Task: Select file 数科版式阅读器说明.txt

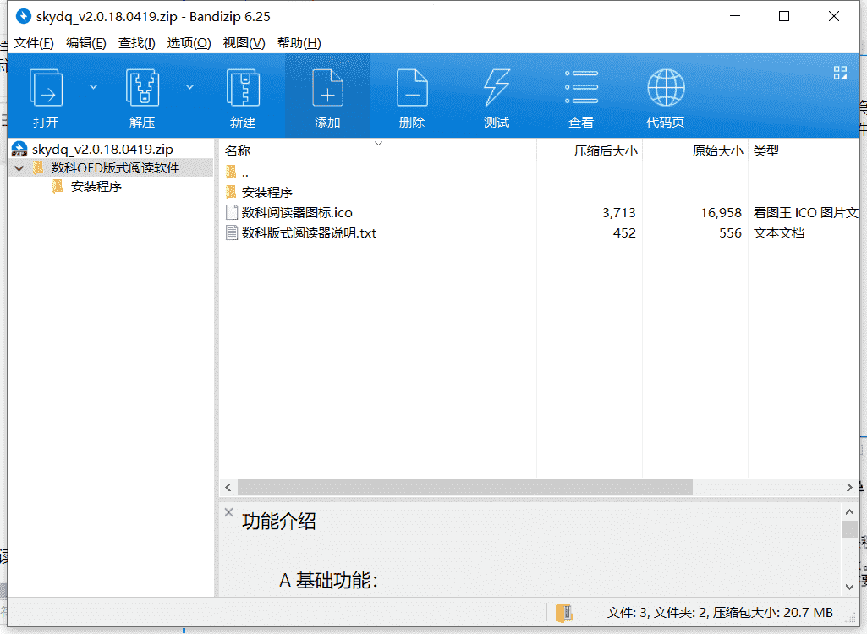Action: [309, 233]
